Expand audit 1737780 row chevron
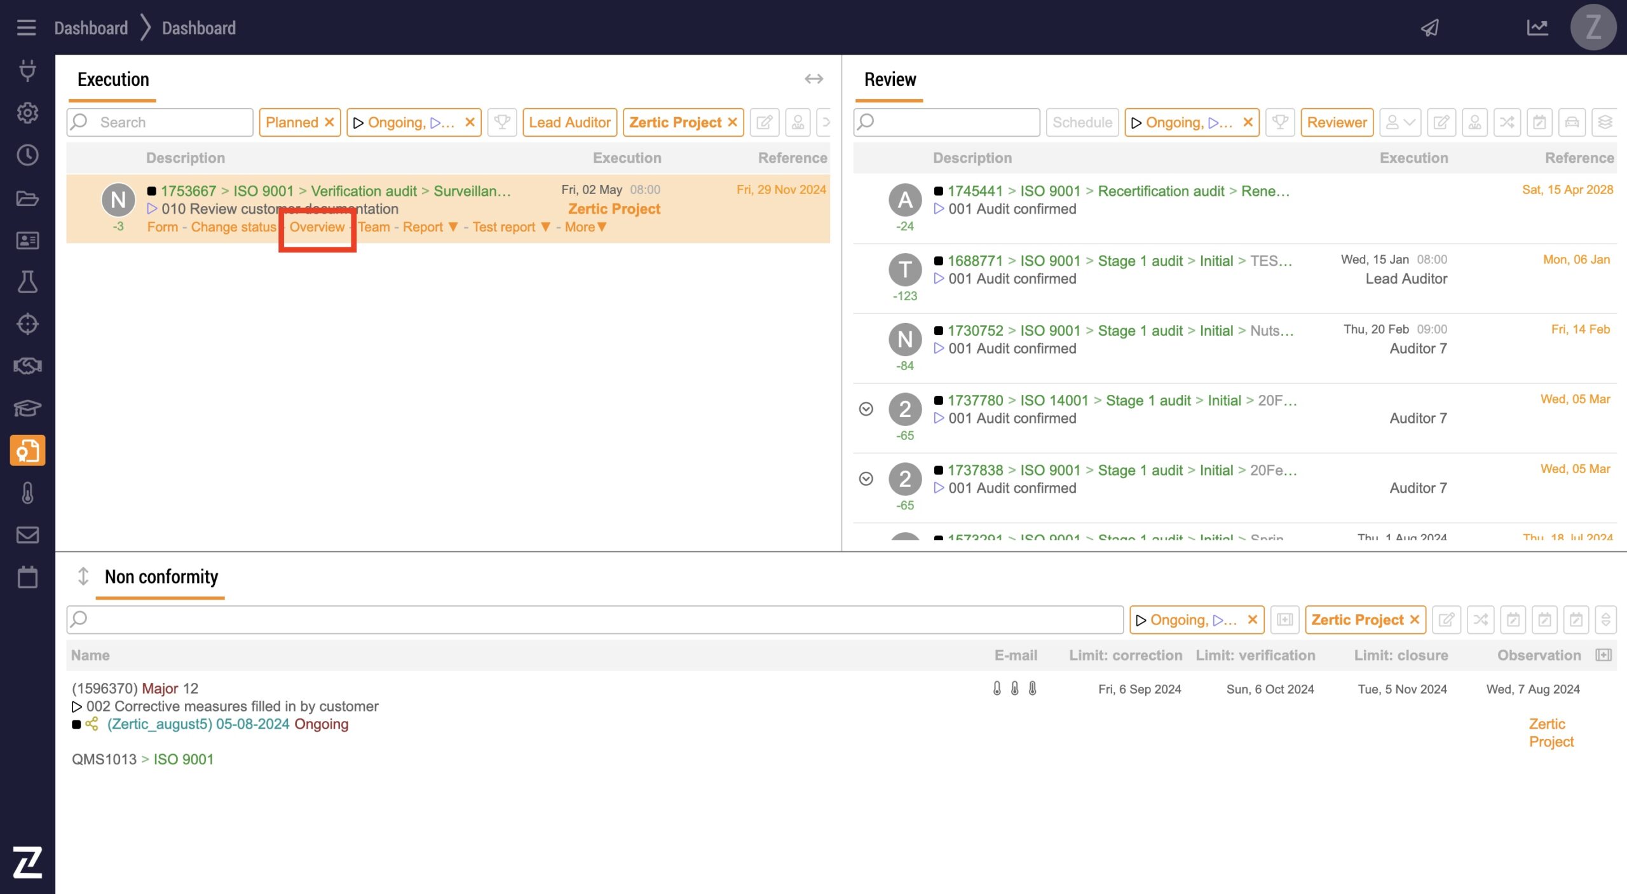This screenshot has width=1627, height=894. pos(866,409)
